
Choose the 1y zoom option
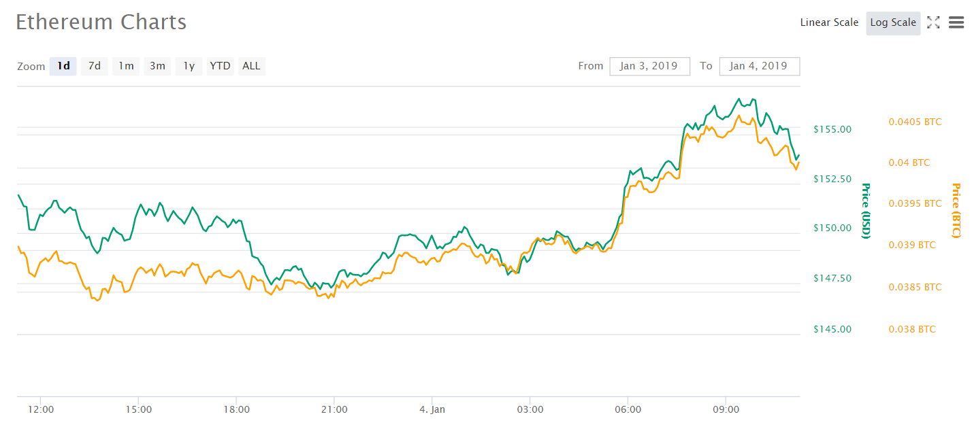(x=189, y=66)
